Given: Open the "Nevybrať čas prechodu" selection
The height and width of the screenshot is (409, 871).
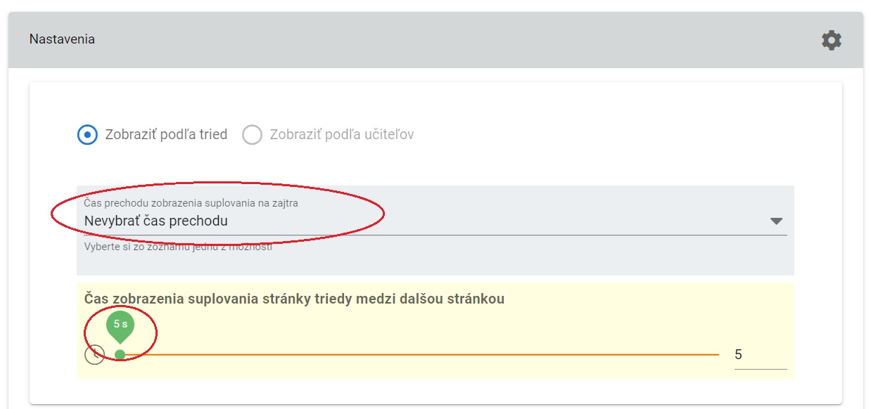Looking at the screenshot, I should pos(156,221).
